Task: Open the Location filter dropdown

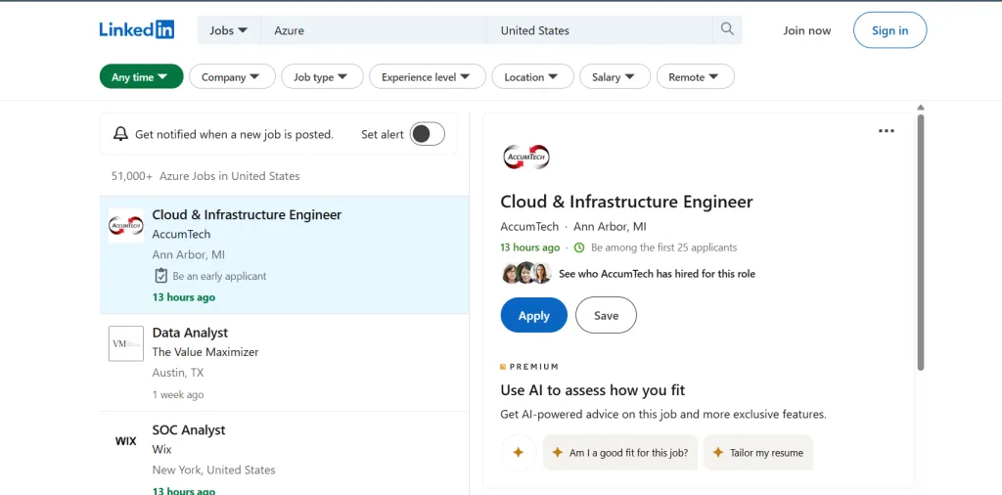Action: click(532, 76)
